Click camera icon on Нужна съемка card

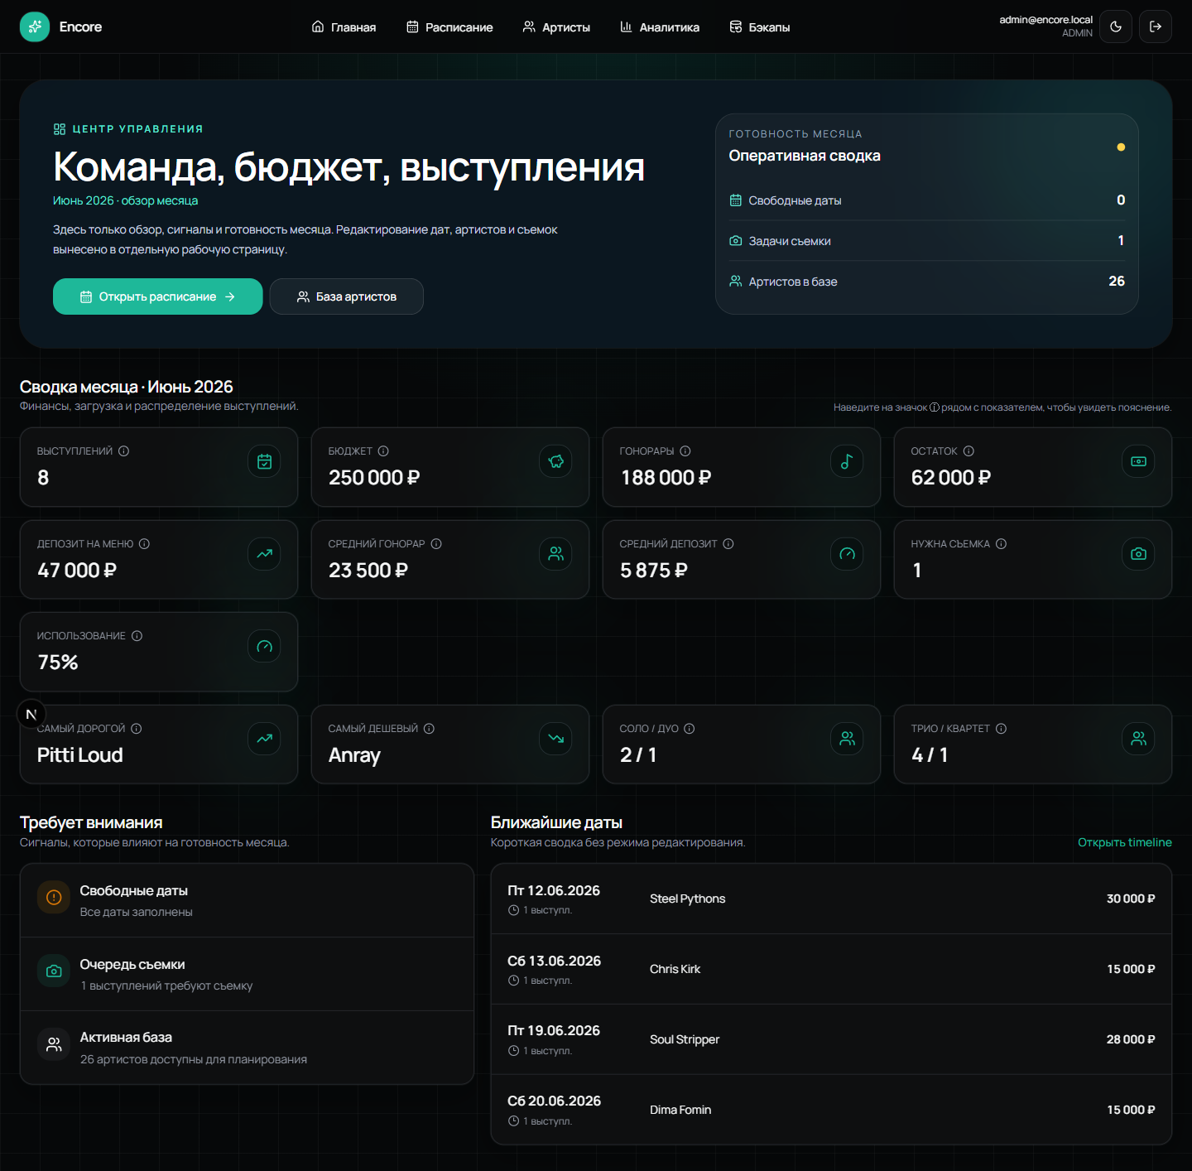click(x=1138, y=554)
